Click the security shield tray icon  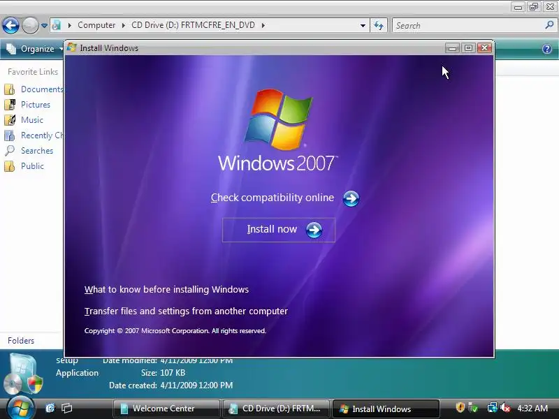[460, 407]
